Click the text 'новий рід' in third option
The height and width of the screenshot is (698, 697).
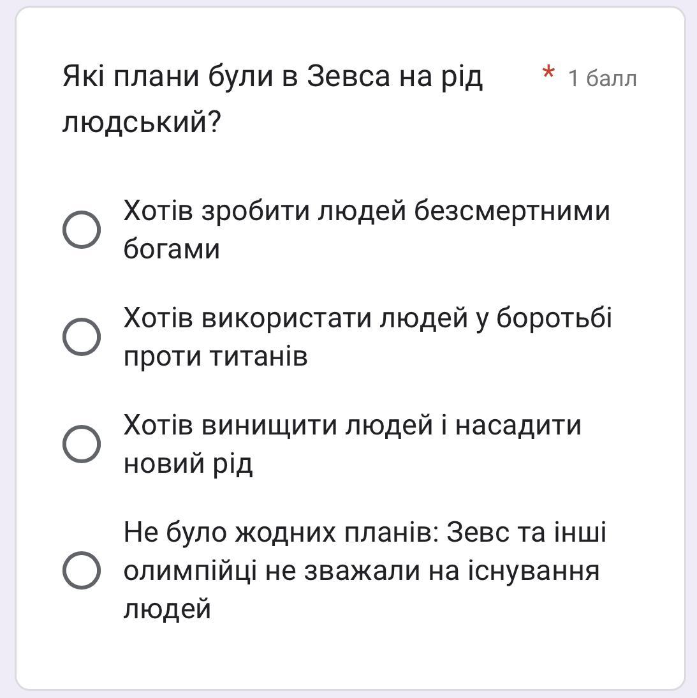pos(188,464)
